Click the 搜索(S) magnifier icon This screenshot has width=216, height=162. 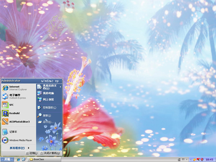click(39, 116)
